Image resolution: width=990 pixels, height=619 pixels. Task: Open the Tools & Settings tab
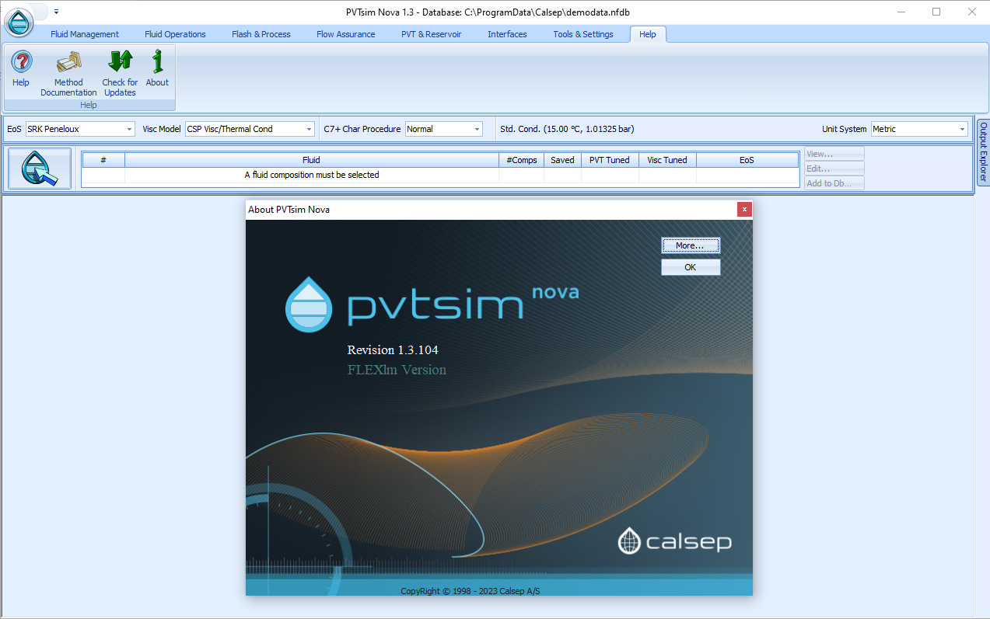(583, 34)
